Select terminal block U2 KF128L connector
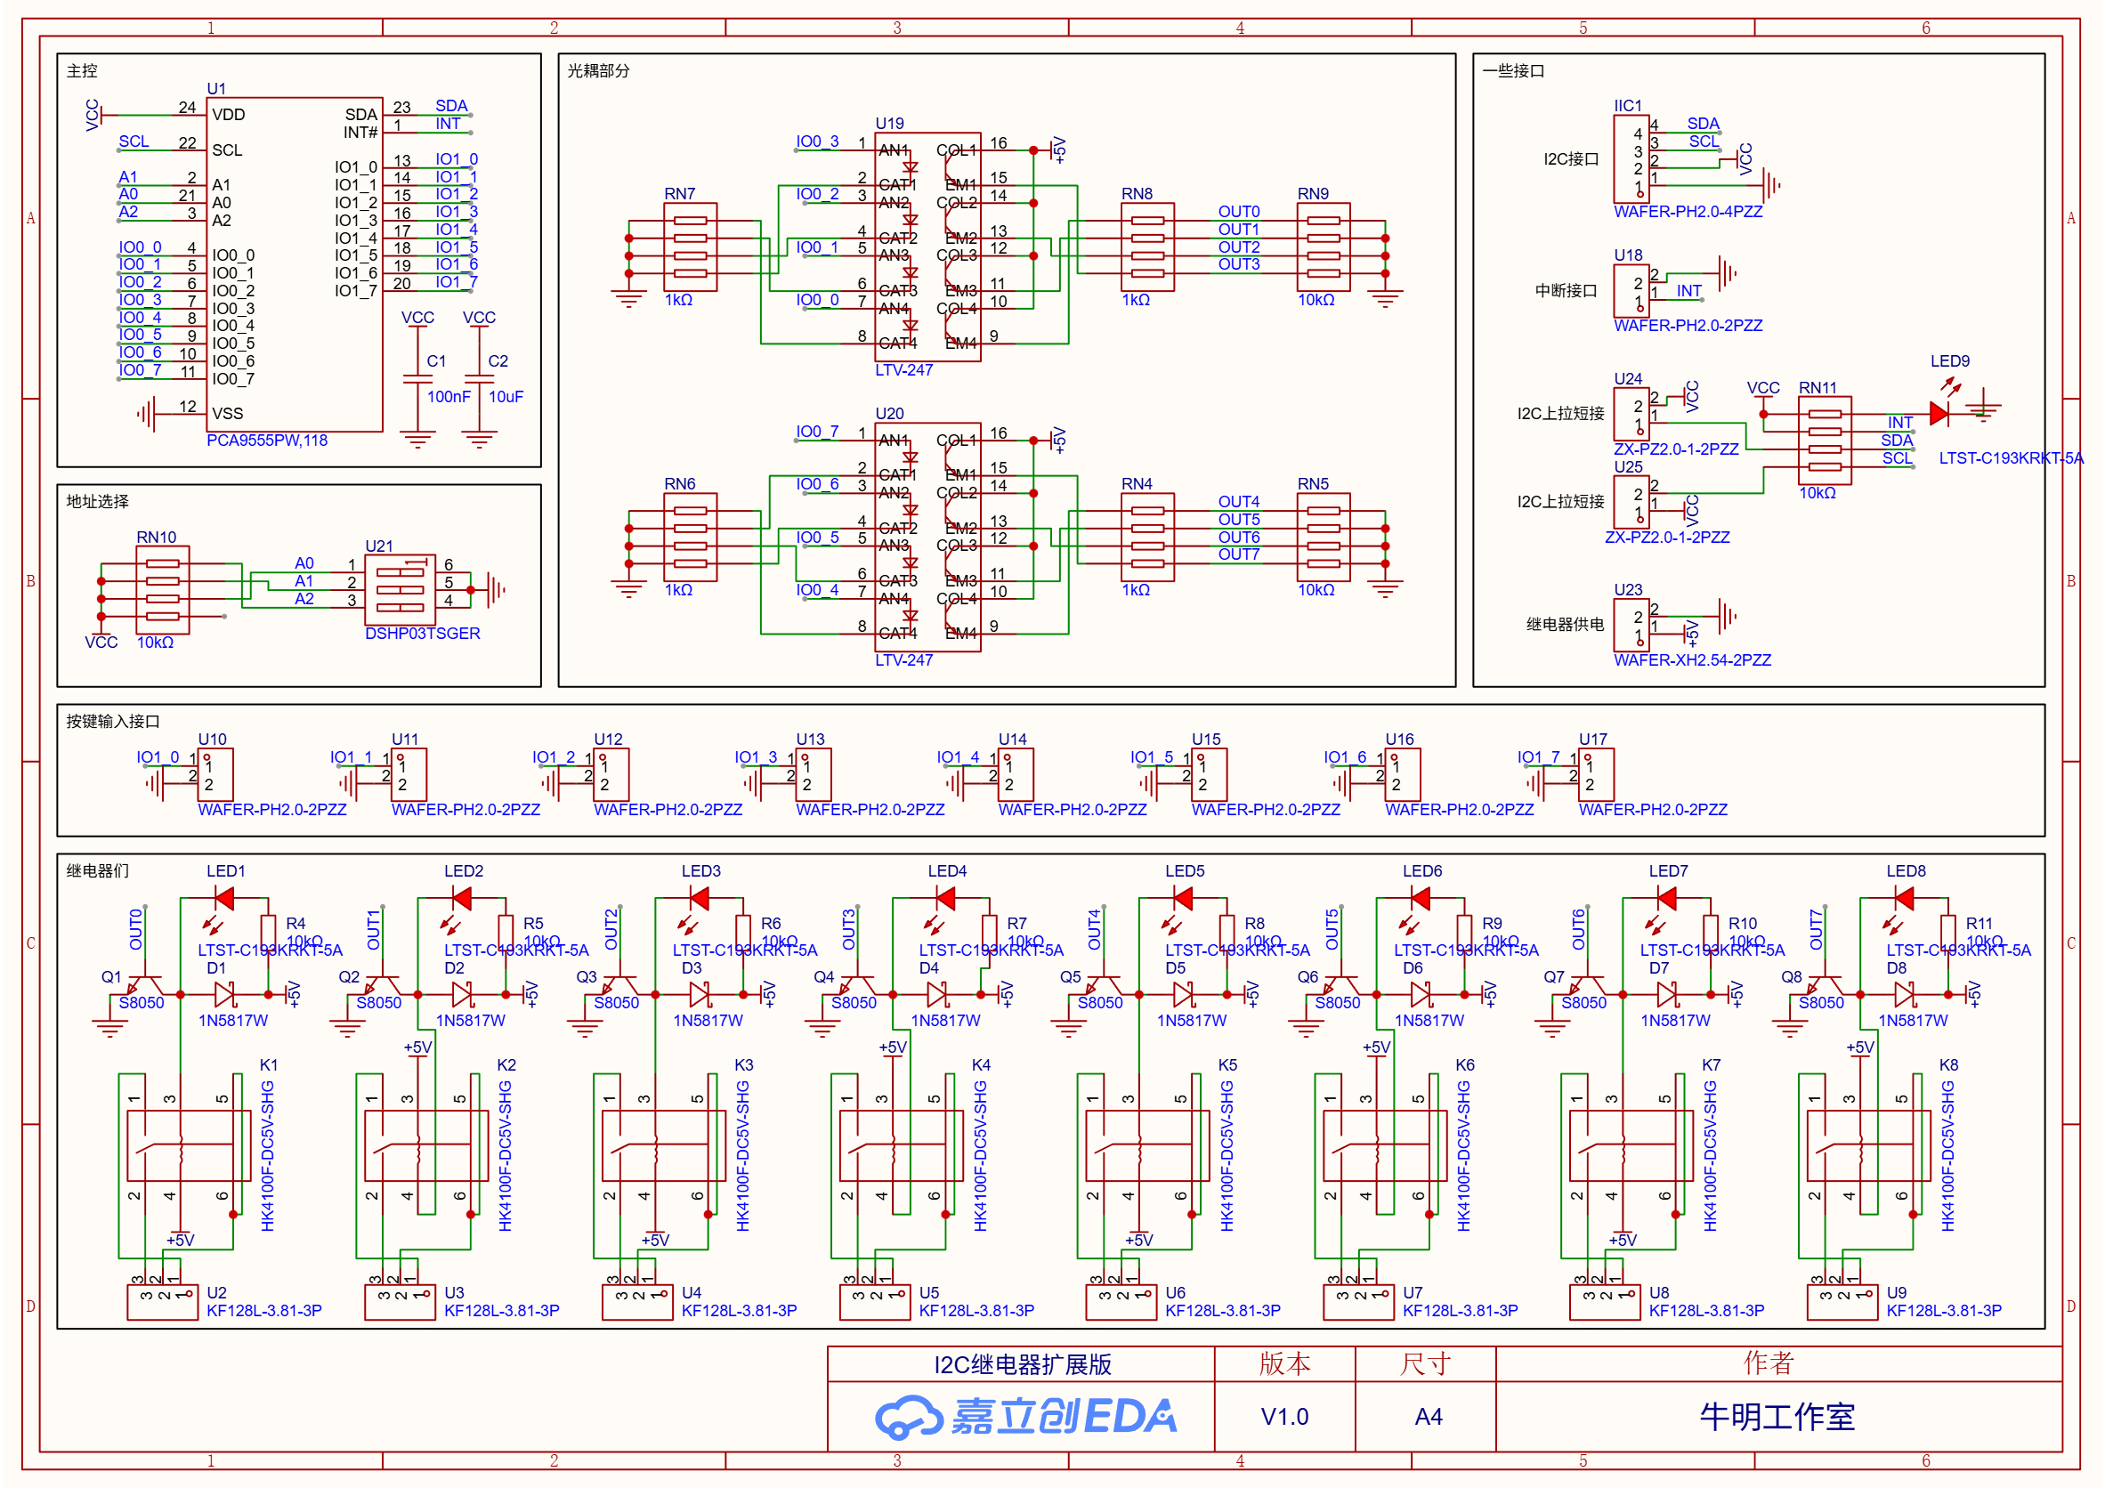This screenshot has width=2105, height=1488. click(x=162, y=1302)
